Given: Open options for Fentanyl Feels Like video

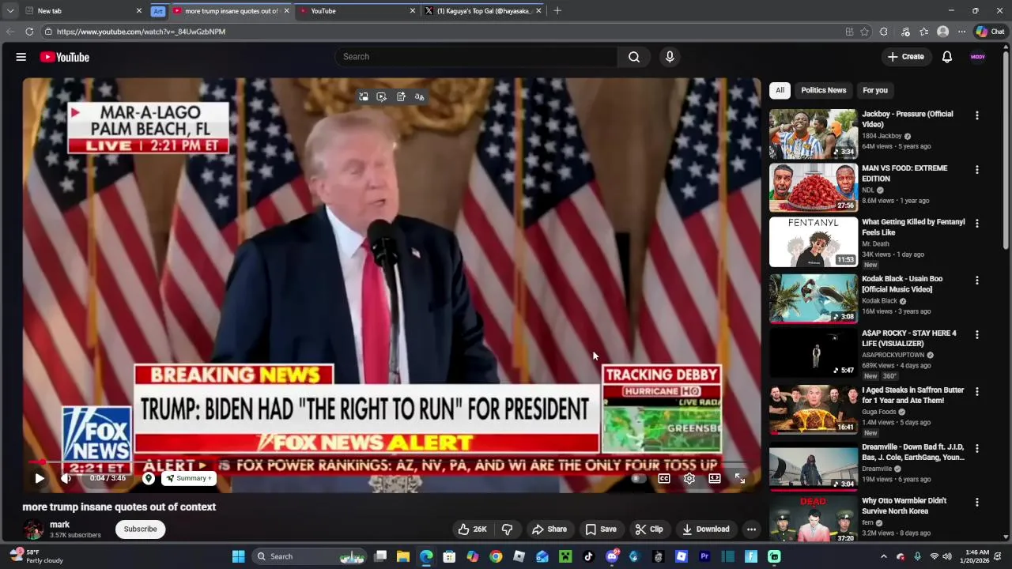Looking at the screenshot, I should tap(976, 224).
